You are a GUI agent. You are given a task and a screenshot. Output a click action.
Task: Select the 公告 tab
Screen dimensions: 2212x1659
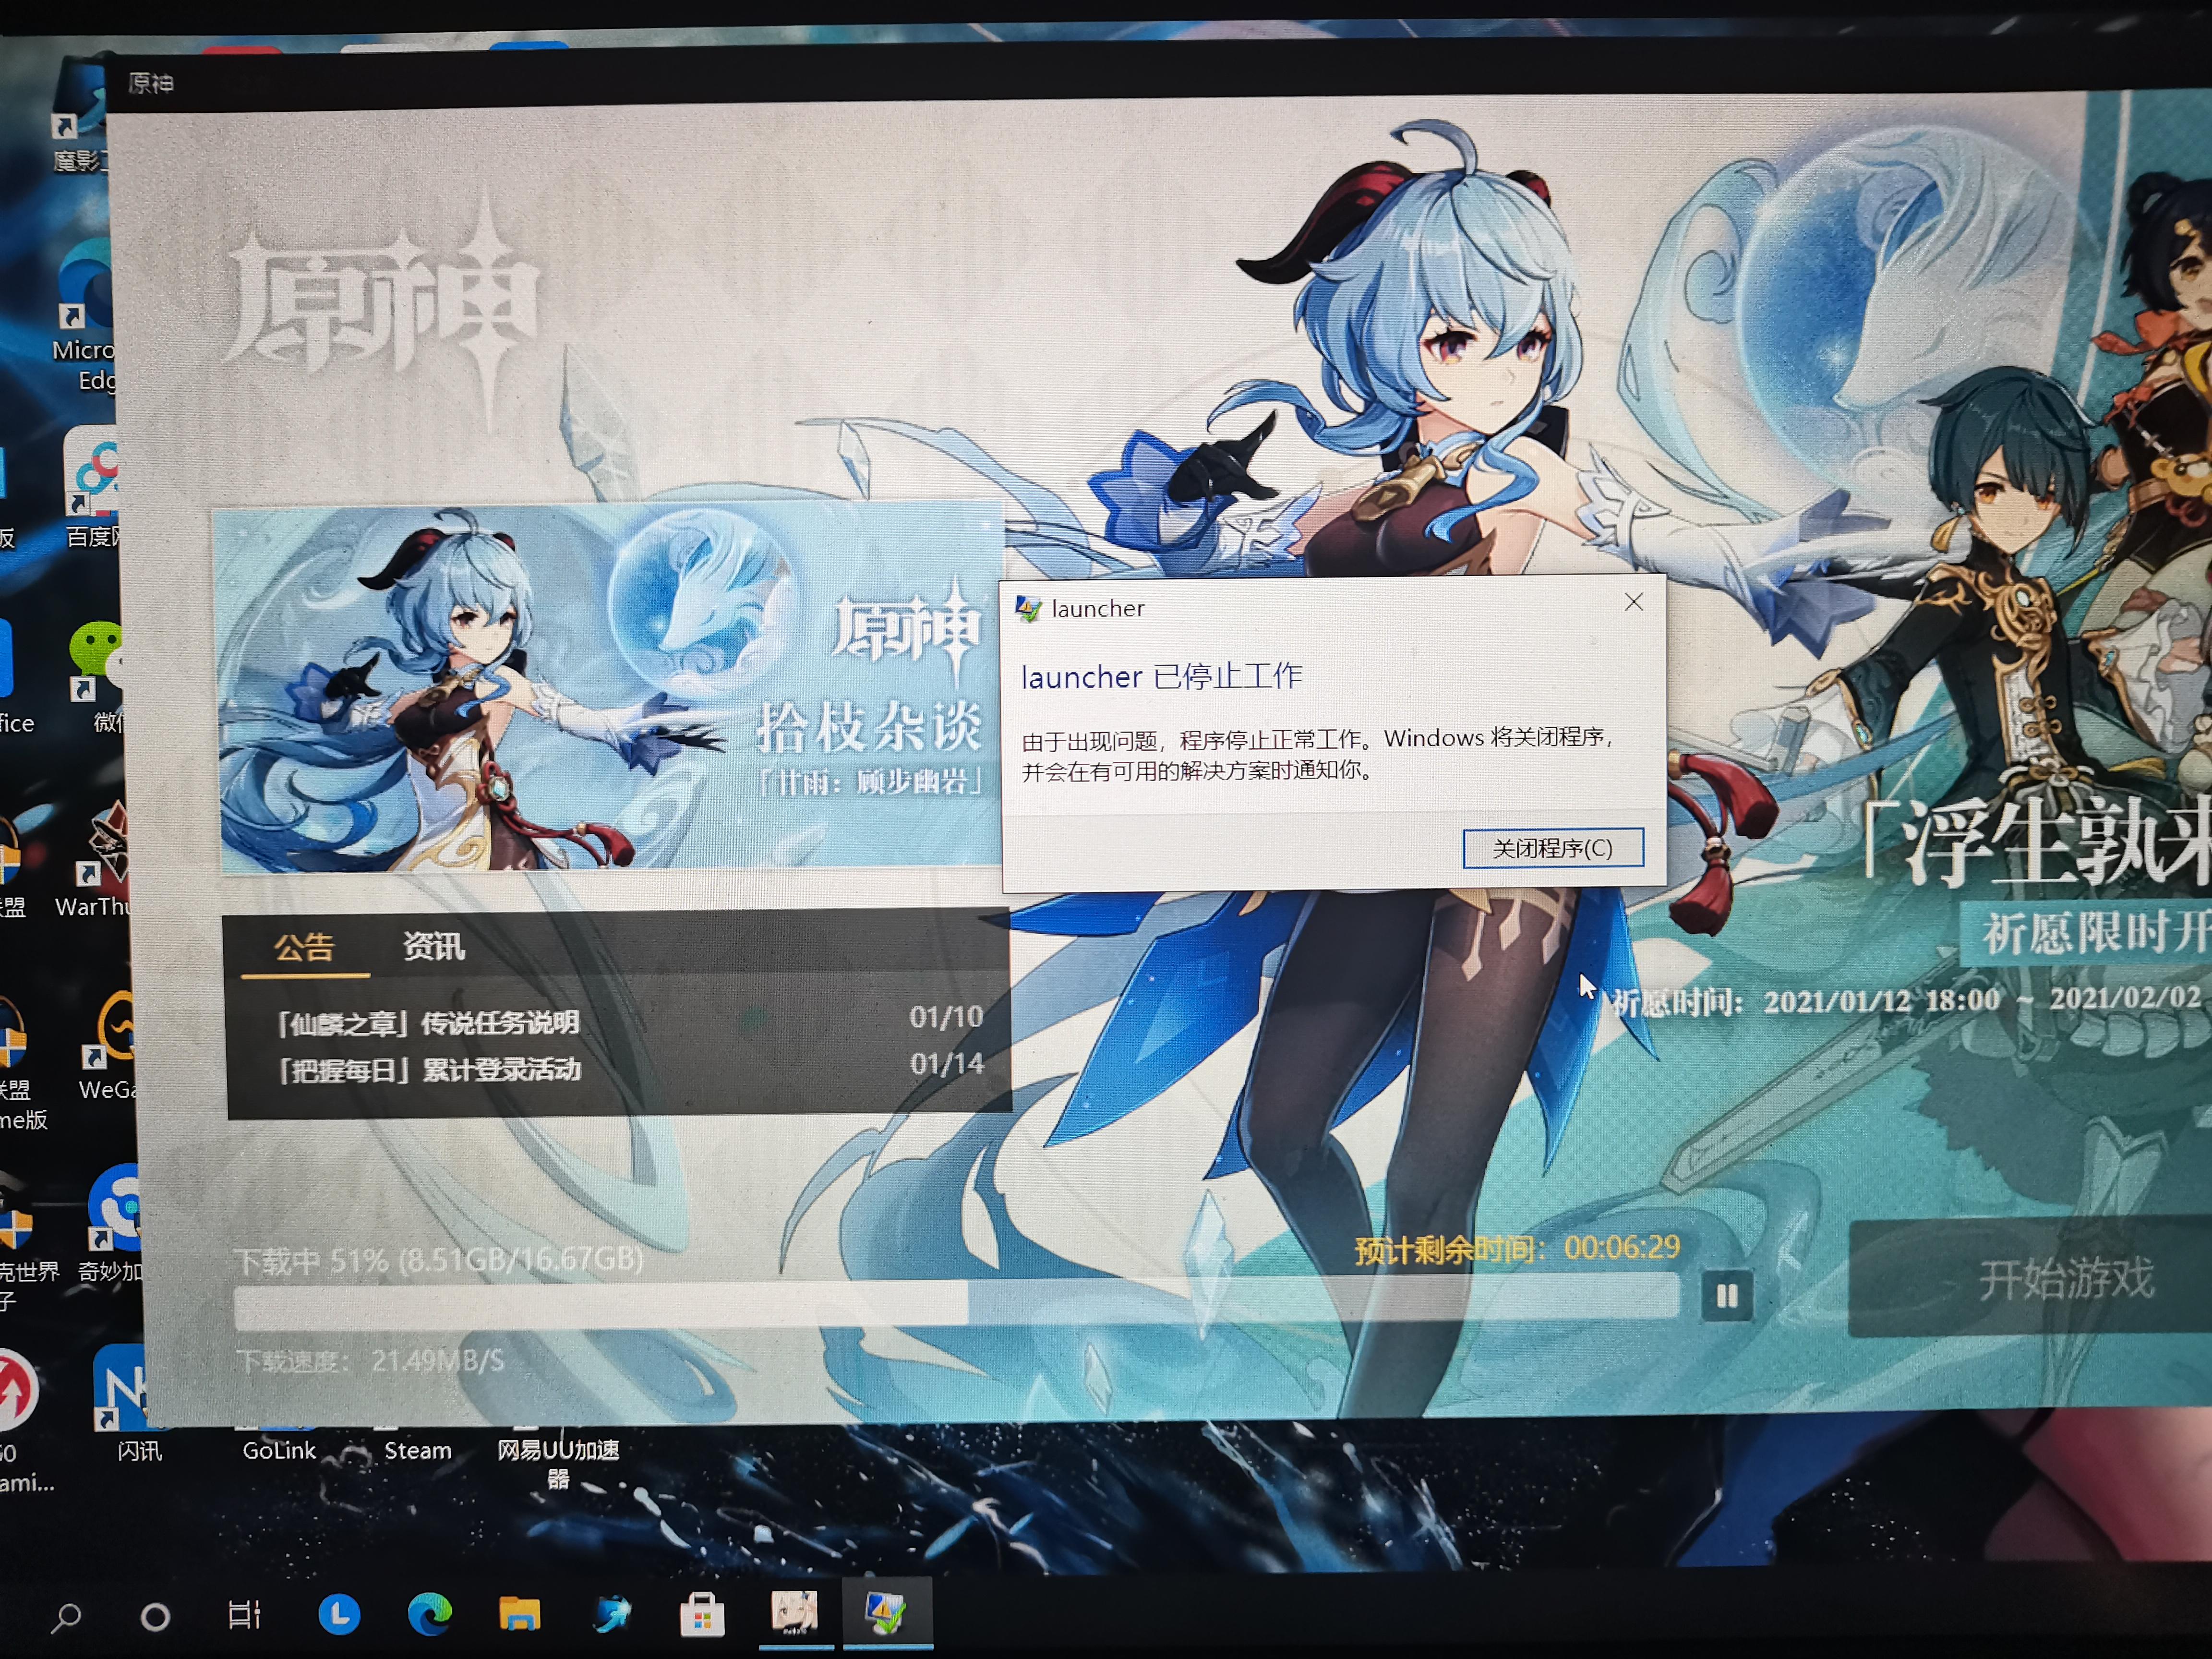pyautogui.click(x=304, y=947)
